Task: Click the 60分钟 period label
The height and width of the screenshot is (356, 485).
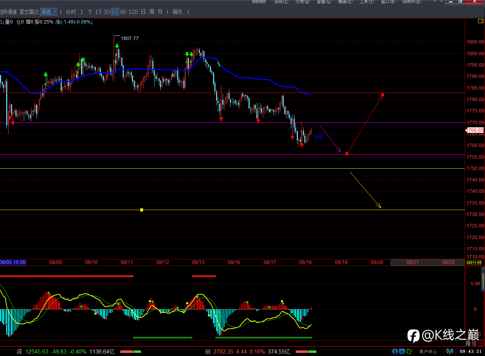Action: pos(474,263)
